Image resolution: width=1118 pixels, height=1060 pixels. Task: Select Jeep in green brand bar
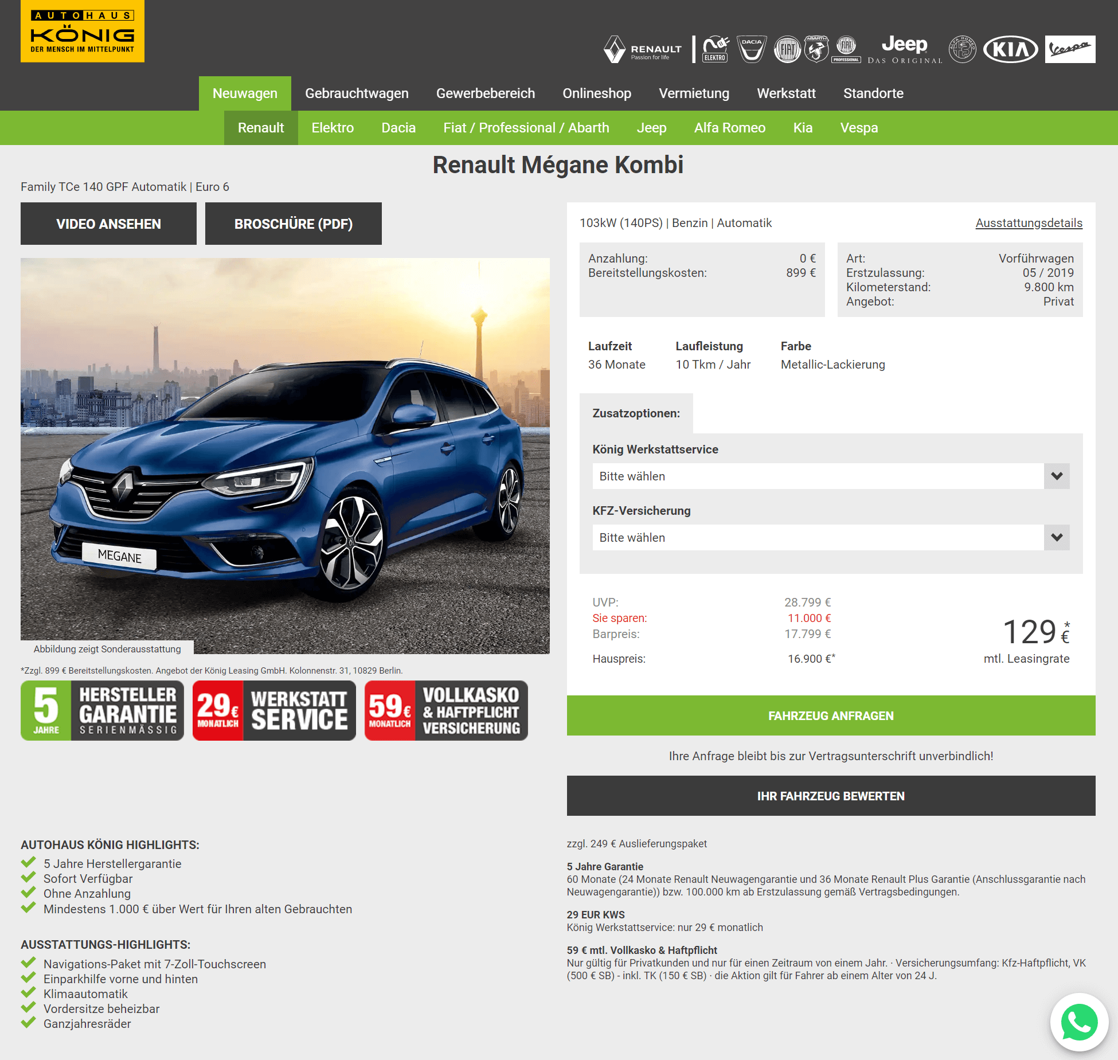[652, 128]
